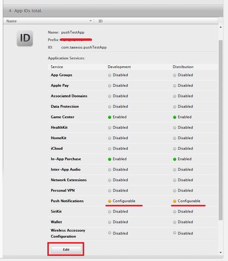
Task: Click the "Push Notifications" service name
Action: (x=67, y=201)
